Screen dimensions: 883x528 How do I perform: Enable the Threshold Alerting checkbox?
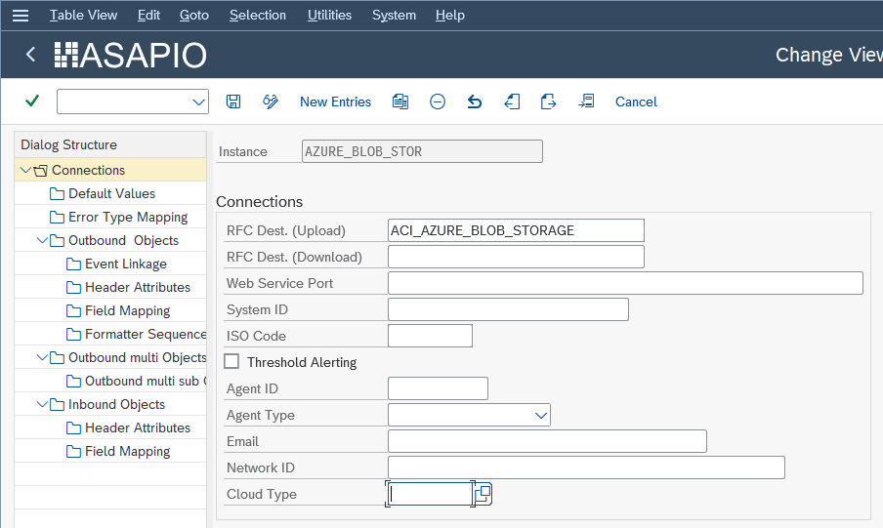click(x=231, y=361)
